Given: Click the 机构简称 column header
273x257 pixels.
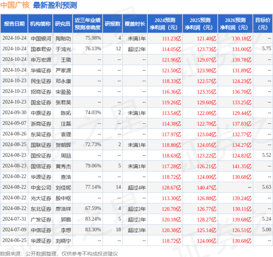Looking at the screenshot, I should click(x=40, y=24).
